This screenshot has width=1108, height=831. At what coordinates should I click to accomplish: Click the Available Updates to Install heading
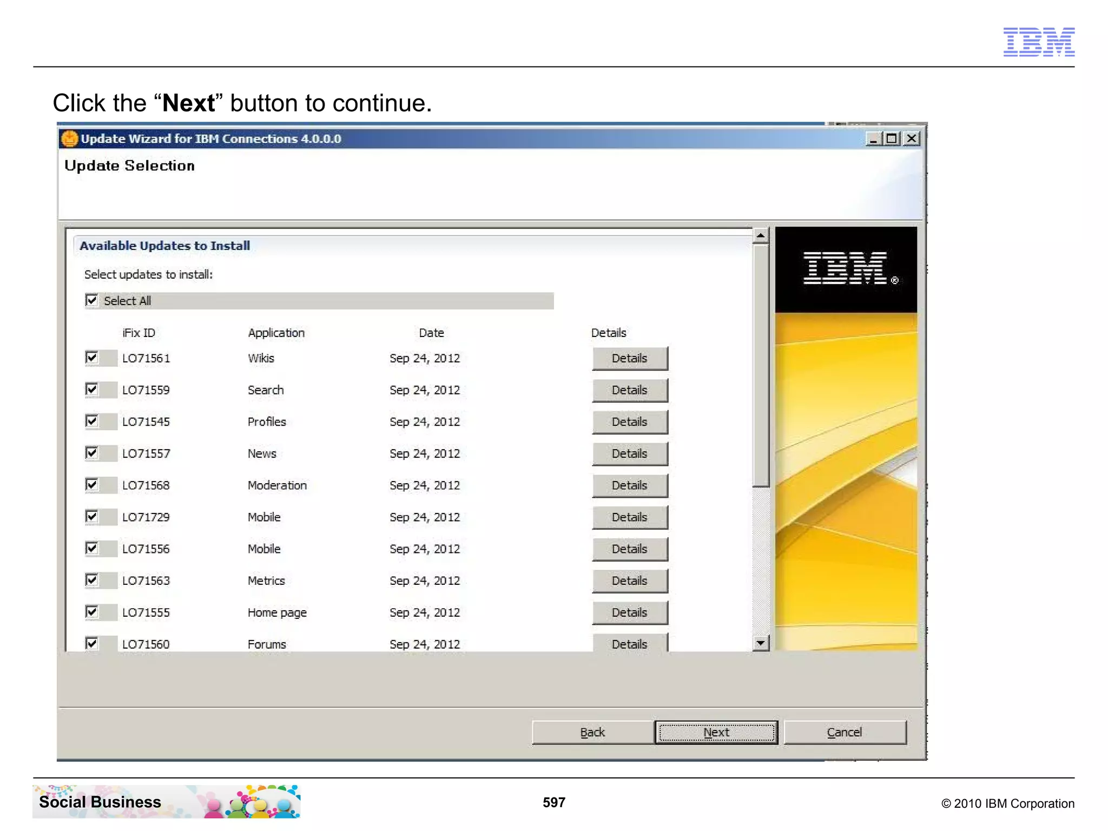(x=165, y=246)
